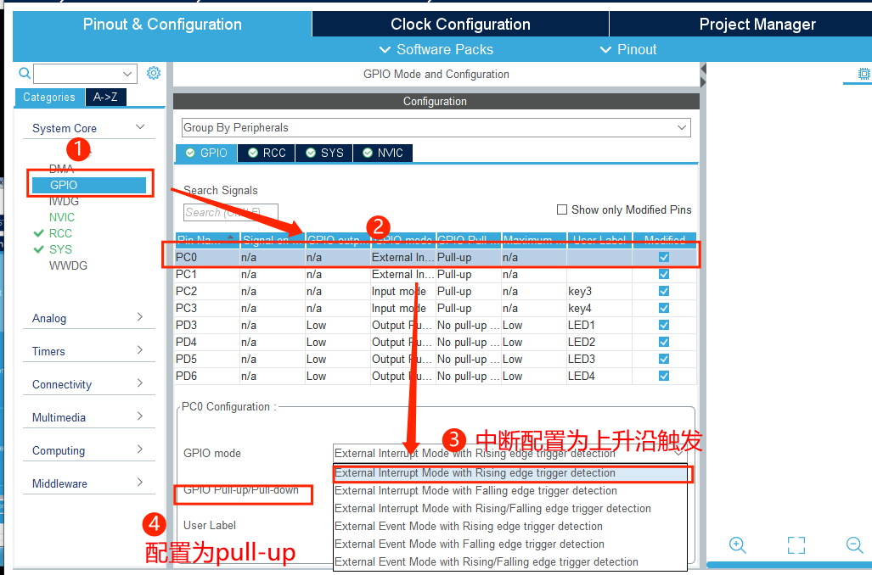
Task: Open the Group By Peripherals dropdown
Action: [436, 127]
